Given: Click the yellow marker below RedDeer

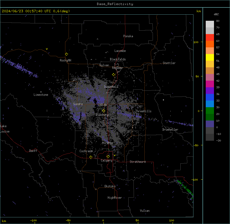Looking at the screenshot, I should point(114,75).
